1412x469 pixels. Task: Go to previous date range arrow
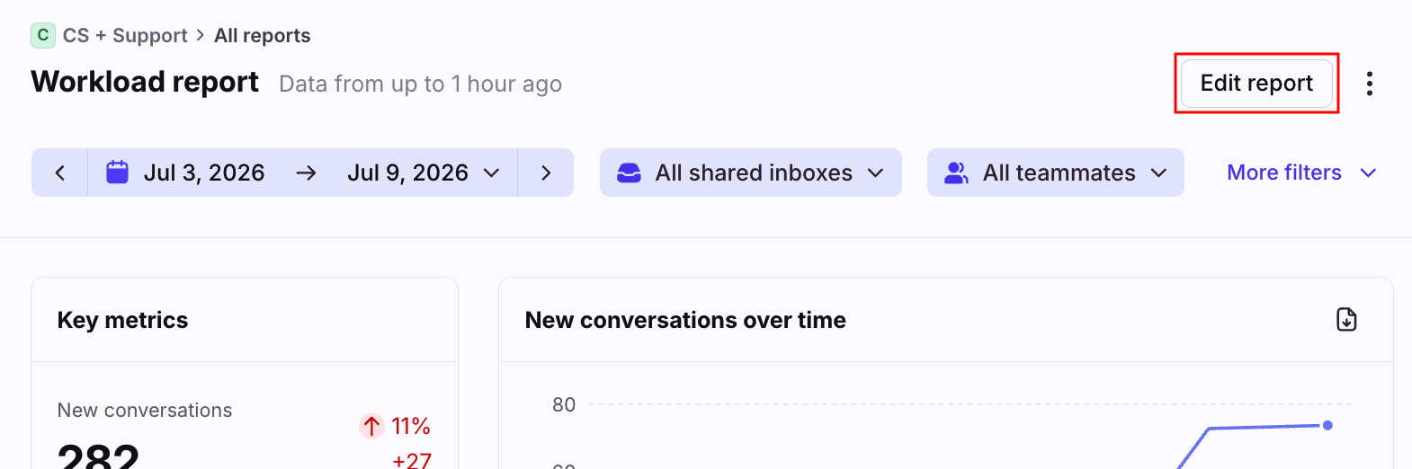point(60,173)
